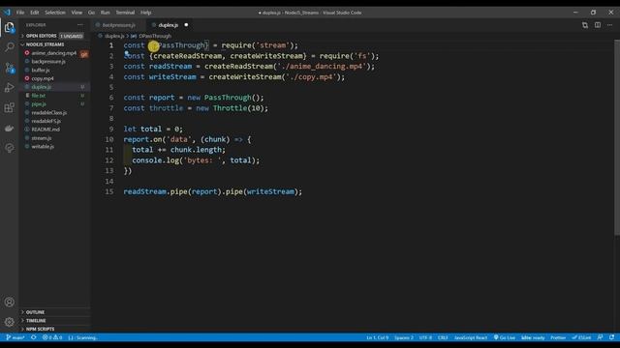Open the Manage gear icon
The image size is (620, 348).
(x=9, y=322)
